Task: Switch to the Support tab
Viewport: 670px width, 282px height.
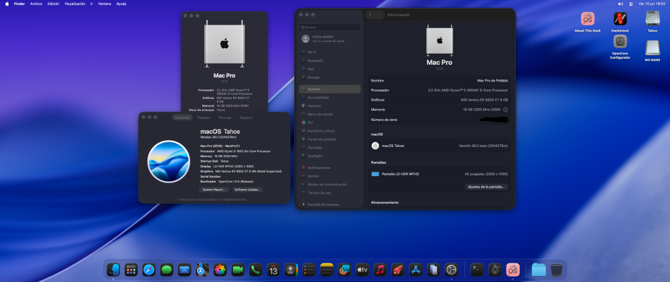Action: tap(246, 118)
